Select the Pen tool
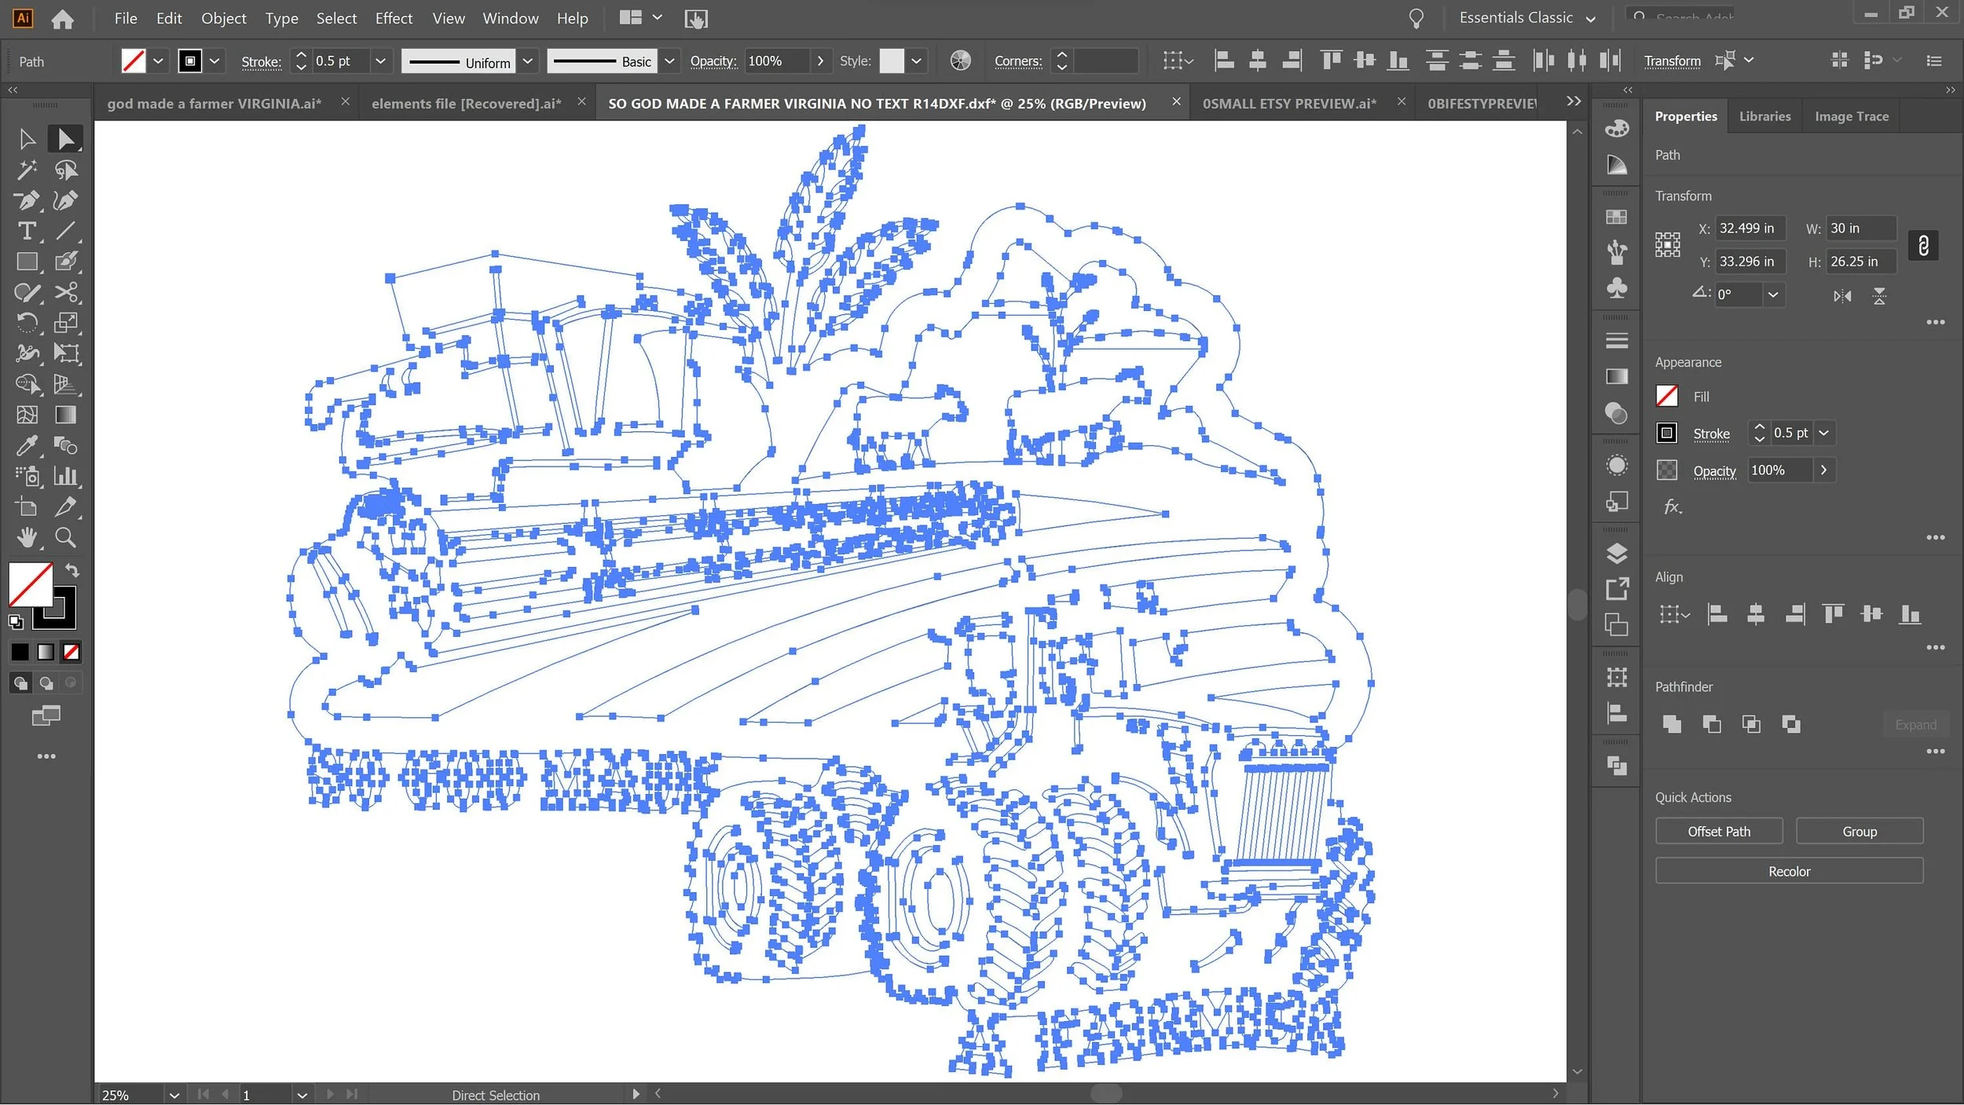 [x=27, y=201]
